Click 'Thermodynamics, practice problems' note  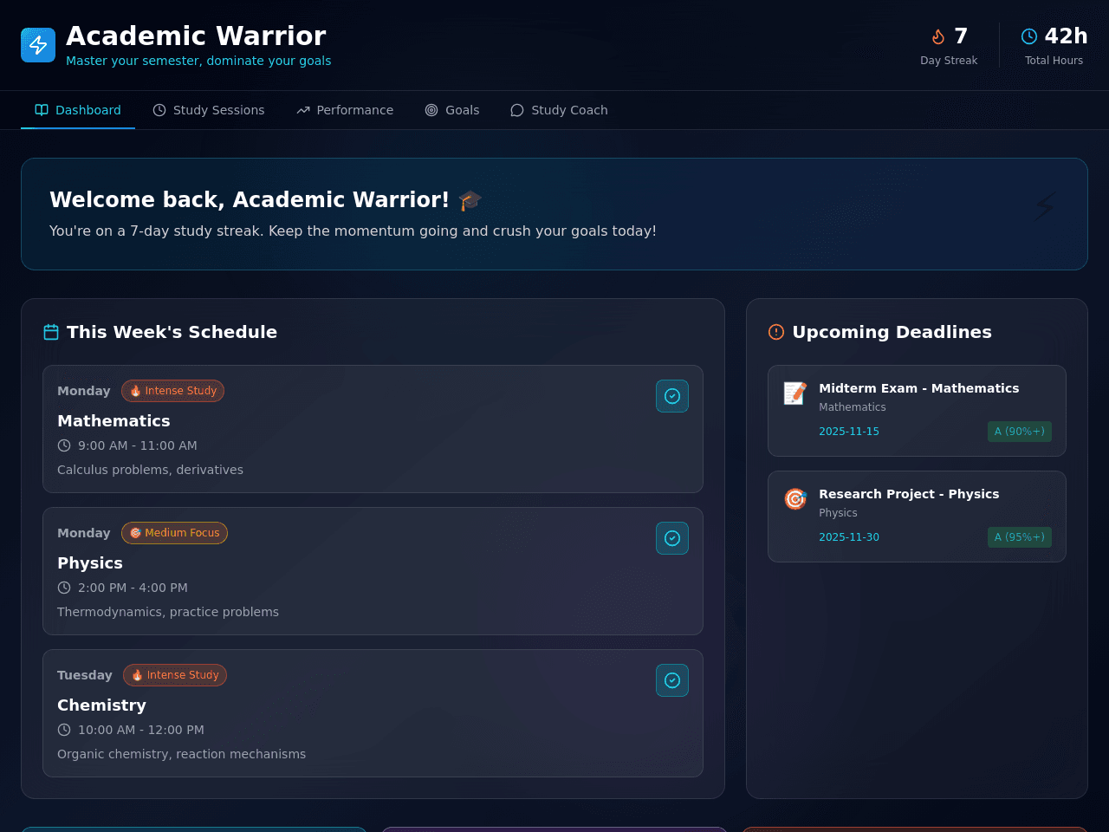[x=168, y=612]
